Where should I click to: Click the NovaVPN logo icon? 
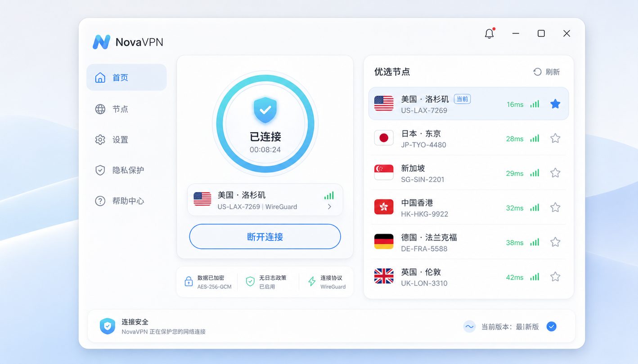pos(101,42)
